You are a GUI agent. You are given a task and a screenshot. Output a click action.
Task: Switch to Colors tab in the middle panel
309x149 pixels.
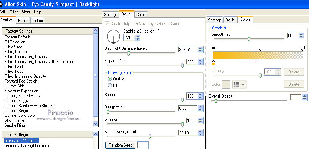click(x=141, y=15)
